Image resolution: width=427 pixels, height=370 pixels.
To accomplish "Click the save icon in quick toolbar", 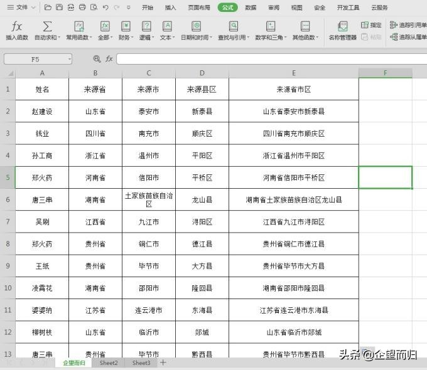I will click(59, 8).
